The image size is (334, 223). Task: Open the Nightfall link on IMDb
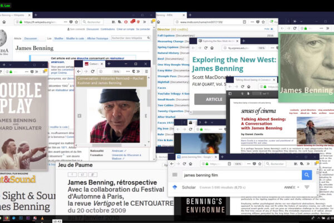click(x=163, y=82)
